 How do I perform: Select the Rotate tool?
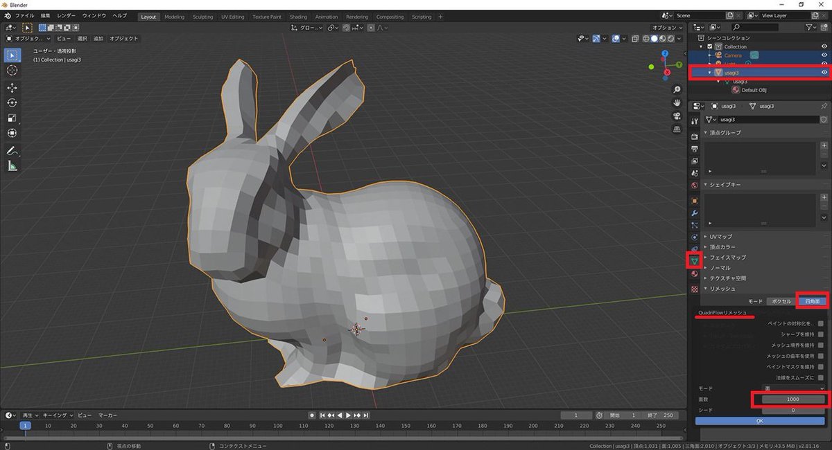point(12,103)
